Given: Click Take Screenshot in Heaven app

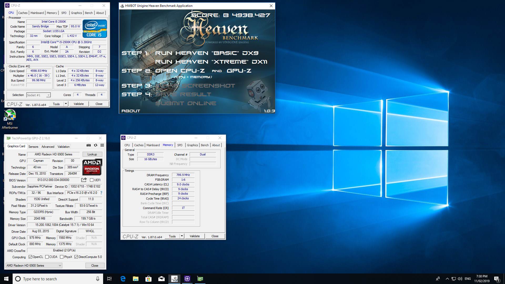Looking at the screenshot, I should 195,86.
